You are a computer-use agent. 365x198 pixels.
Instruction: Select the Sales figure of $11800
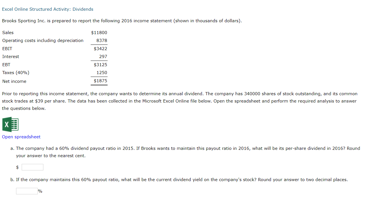[x=99, y=32]
